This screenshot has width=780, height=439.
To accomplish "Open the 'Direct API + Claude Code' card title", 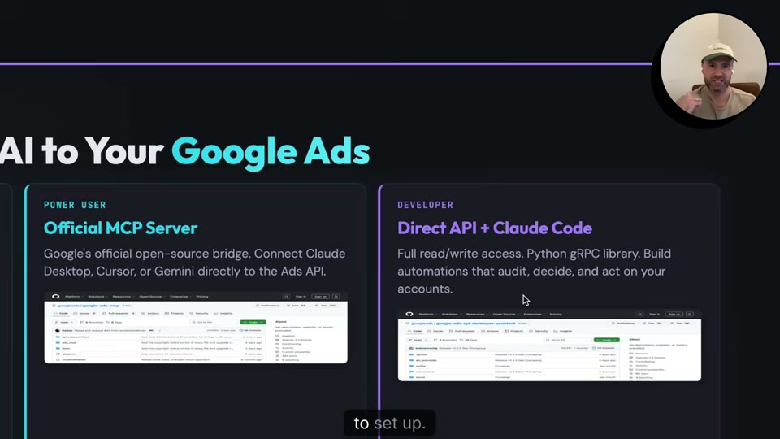I will pyautogui.click(x=495, y=228).
